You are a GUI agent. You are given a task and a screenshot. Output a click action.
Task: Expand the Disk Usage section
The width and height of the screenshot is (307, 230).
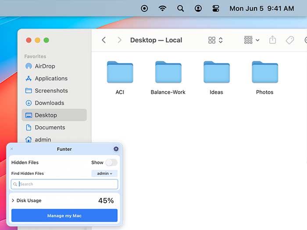[x=13, y=201]
